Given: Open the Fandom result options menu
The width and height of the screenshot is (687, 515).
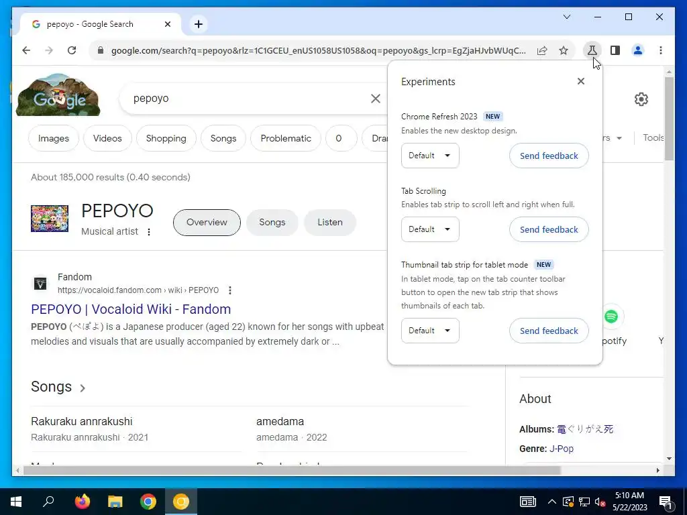Looking at the screenshot, I should pos(230,290).
